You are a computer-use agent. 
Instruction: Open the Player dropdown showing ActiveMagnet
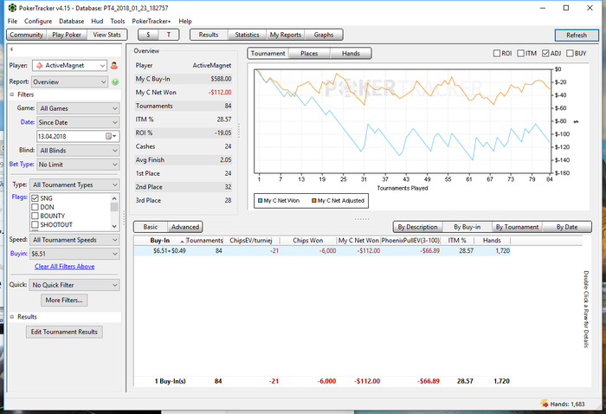[69, 65]
